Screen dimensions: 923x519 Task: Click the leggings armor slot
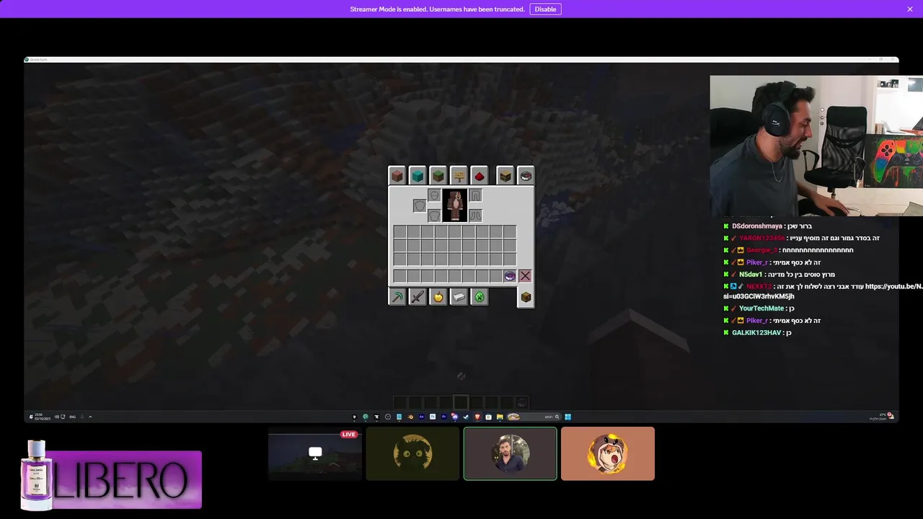(475, 195)
